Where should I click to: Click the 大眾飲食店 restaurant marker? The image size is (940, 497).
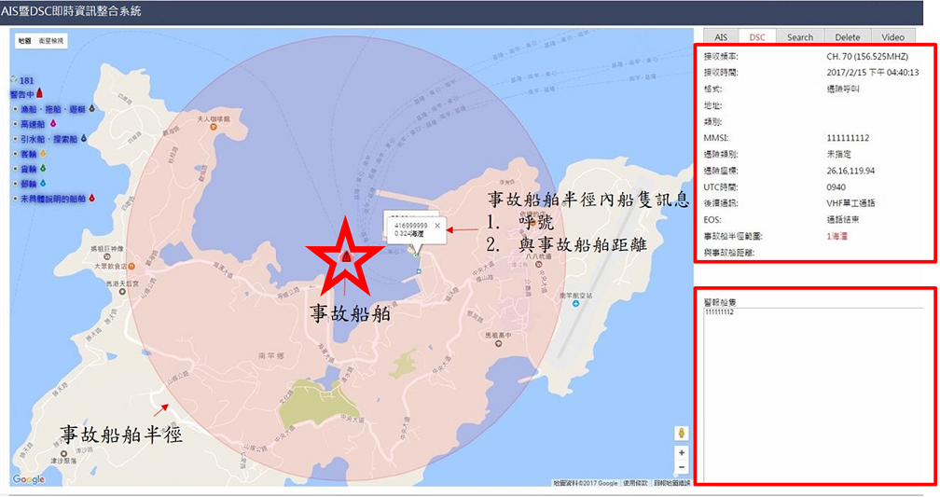[131, 266]
